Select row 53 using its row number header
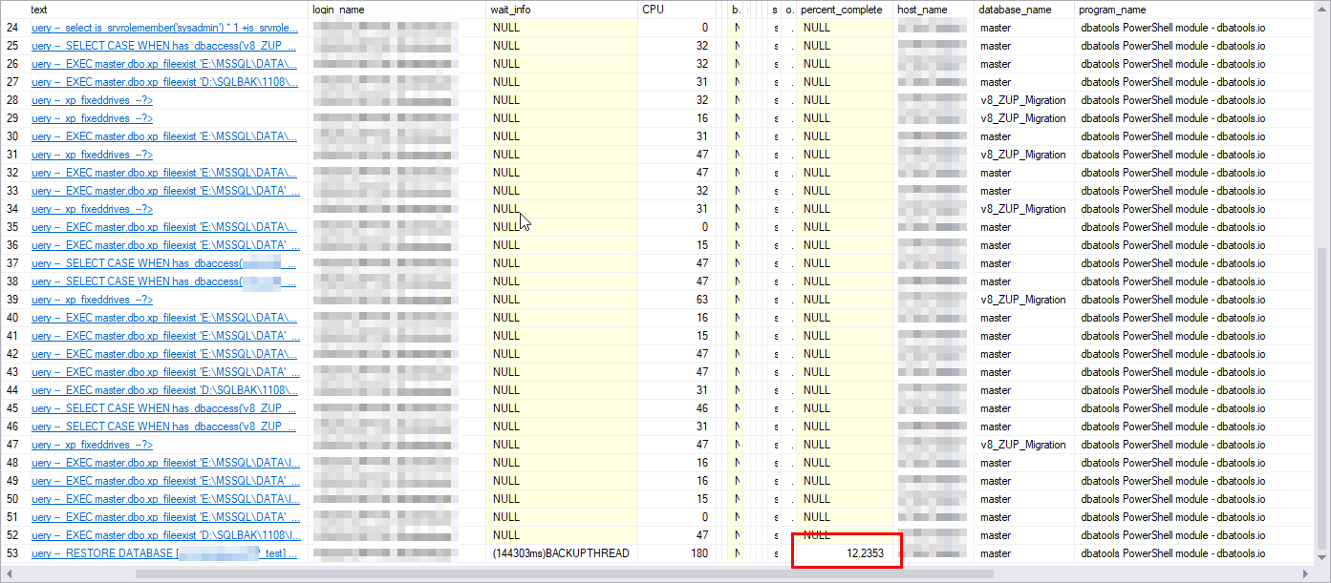1331x583 pixels. tap(13, 553)
